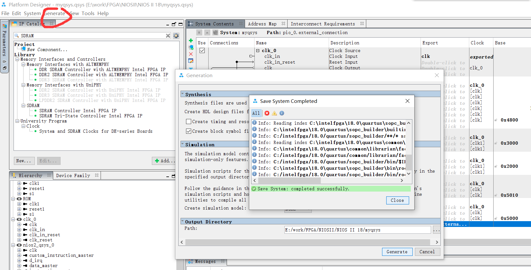Close the Hierarchy tab

pyautogui.click(x=49, y=175)
